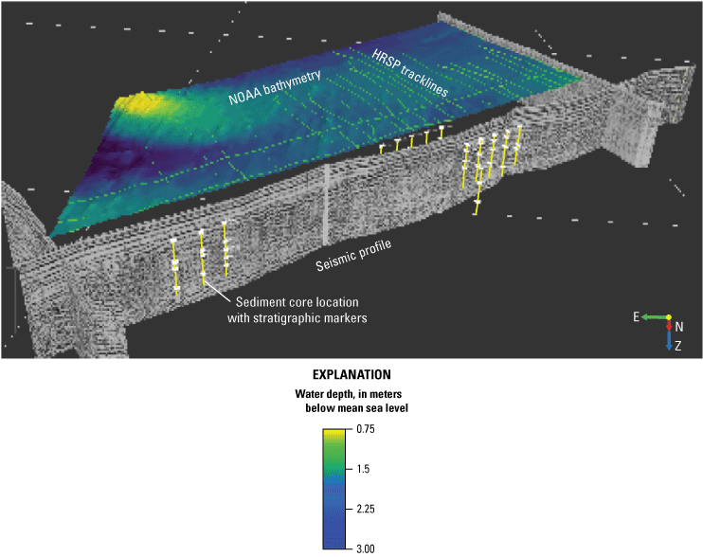Click 'below mean sea level' legend text
The image size is (703, 557).
coord(357,407)
